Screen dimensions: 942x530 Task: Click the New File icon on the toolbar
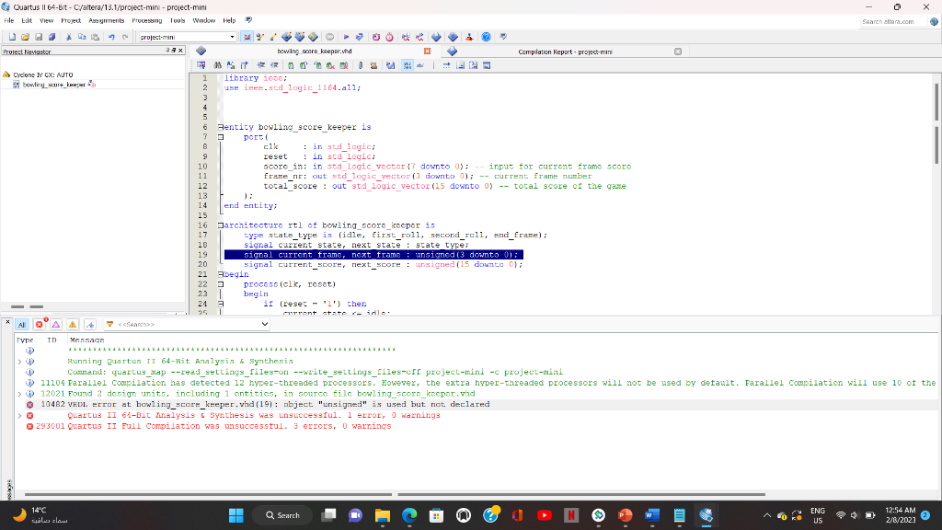tap(13, 38)
